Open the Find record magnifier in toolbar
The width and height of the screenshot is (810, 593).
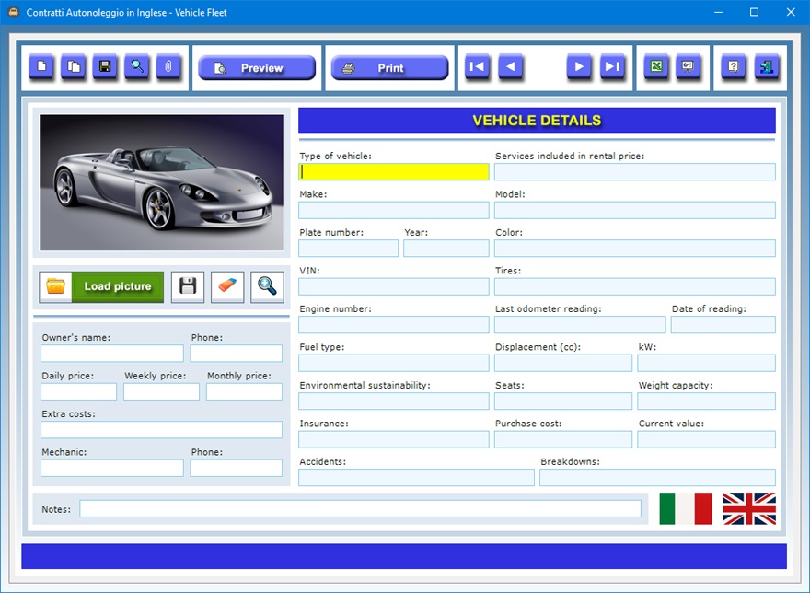pyautogui.click(x=137, y=67)
